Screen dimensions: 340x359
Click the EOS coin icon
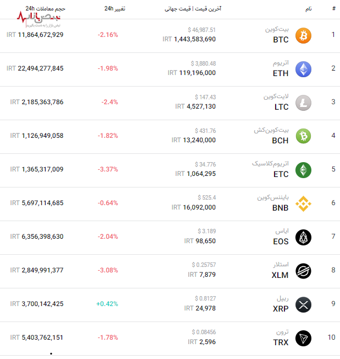coord(303,237)
